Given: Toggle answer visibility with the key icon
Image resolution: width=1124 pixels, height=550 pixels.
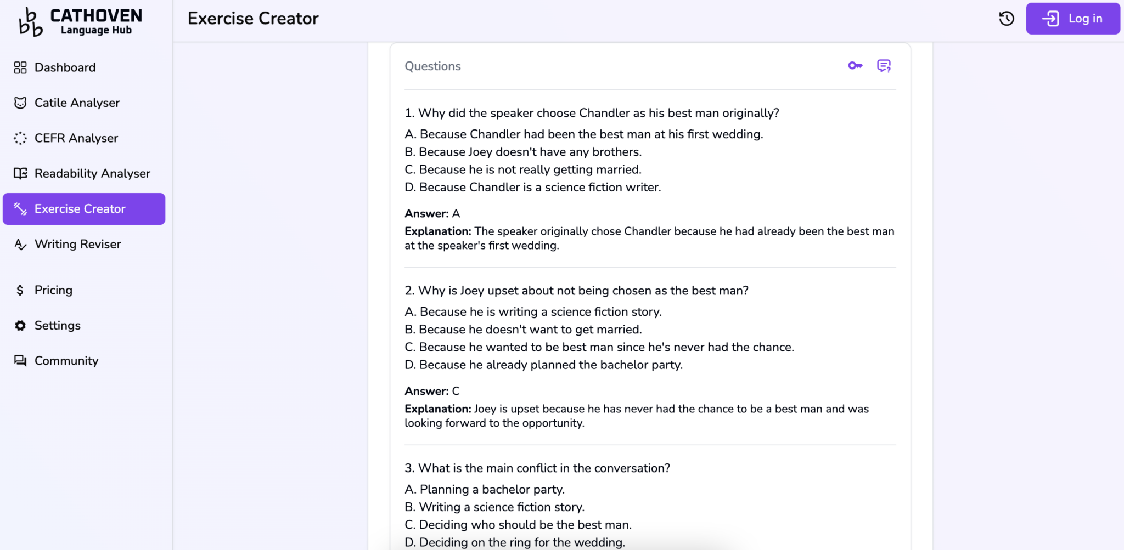Looking at the screenshot, I should pyautogui.click(x=854, y=65).
